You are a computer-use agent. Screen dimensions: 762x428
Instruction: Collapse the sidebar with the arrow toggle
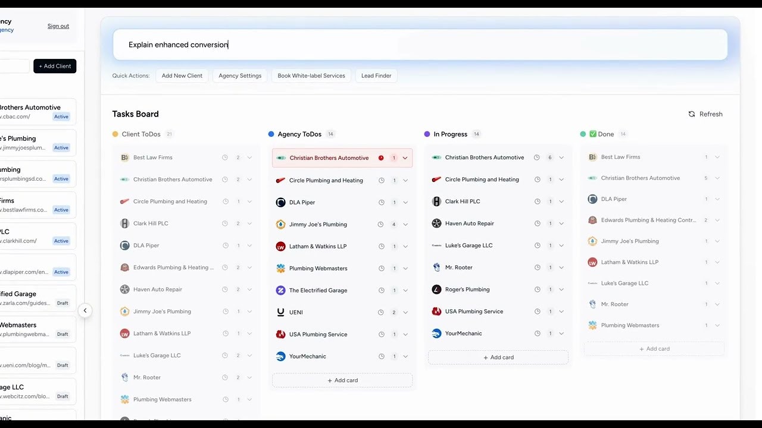tap(85, 310)
